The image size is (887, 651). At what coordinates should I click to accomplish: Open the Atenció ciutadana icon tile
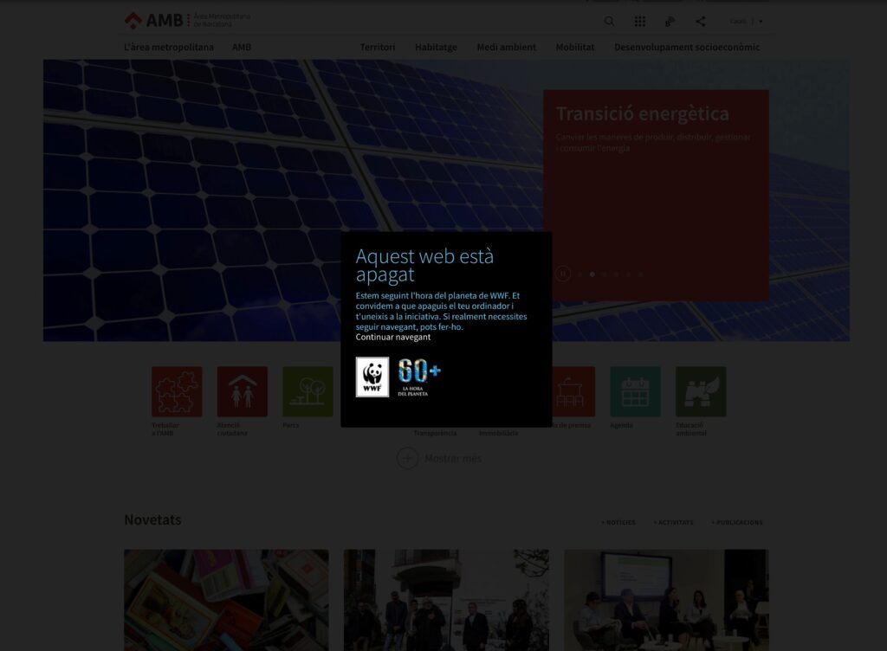pyautogui.click(x=242, y=391)
